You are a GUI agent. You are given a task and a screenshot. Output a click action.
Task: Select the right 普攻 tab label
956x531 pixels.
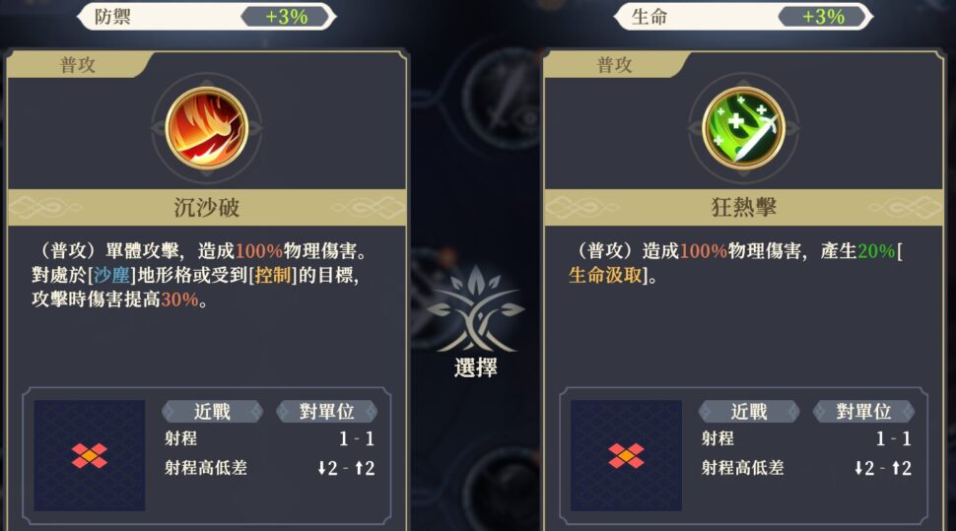point(614,65)
